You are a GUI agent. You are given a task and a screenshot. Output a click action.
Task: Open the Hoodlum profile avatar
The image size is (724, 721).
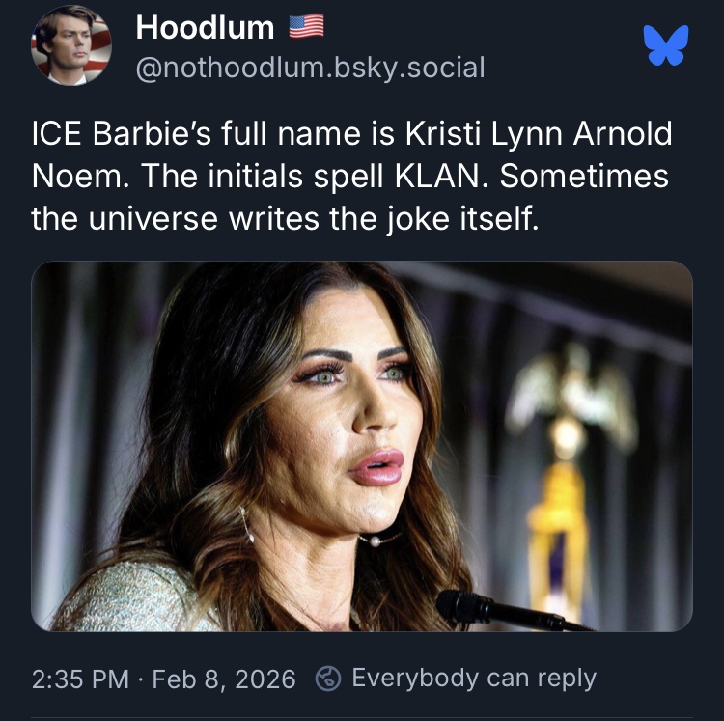point(71,45)
